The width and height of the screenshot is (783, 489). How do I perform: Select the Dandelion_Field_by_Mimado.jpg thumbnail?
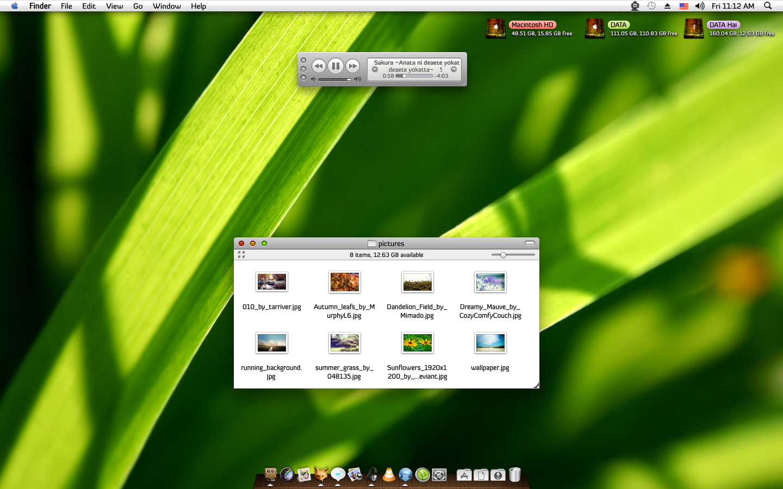[x=418, y=282]
